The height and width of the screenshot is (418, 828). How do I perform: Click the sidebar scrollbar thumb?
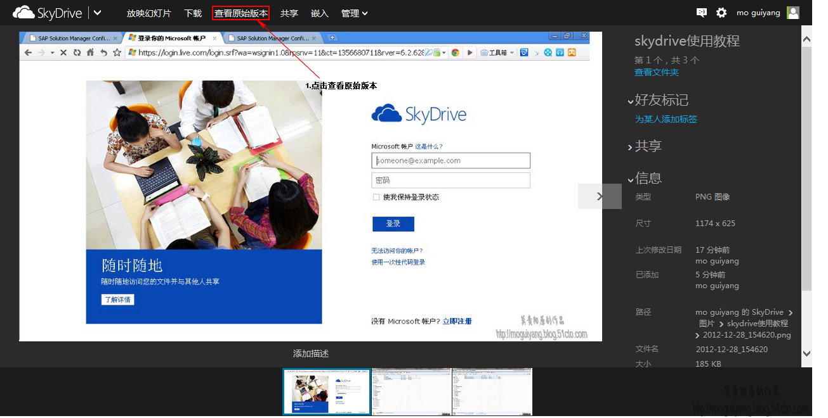806,168
